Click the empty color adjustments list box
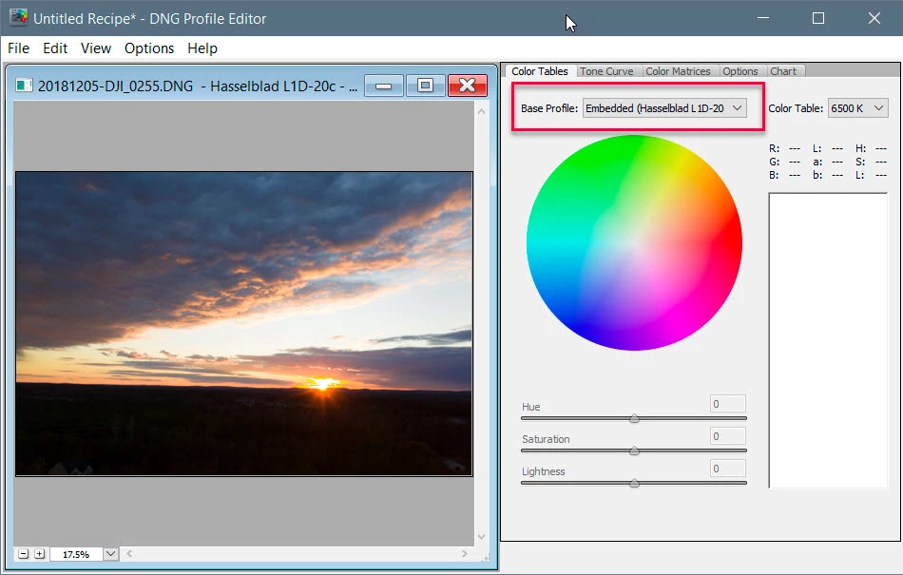Viewport: 903px width, 575px height. click(828, 340)
